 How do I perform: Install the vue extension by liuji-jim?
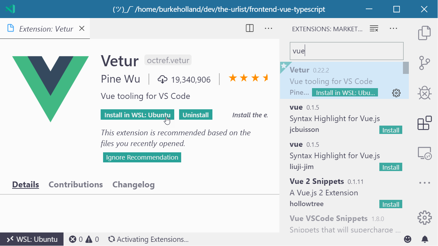click(x=391, y=167)
